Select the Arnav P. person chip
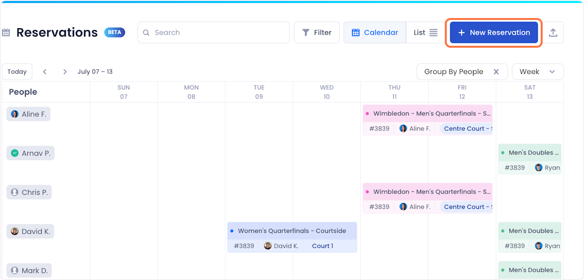This screenshot has height=280, width=584. pyautogui.click(x=30, y=153)
